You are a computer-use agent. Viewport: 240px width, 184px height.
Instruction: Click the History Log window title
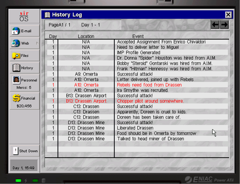[67, 15]
